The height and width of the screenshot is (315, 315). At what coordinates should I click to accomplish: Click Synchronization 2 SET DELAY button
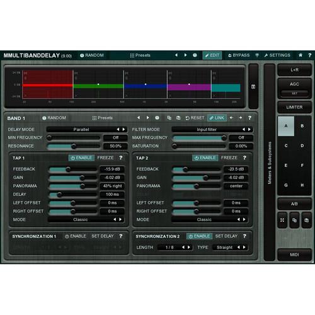[x=226, y=236]
